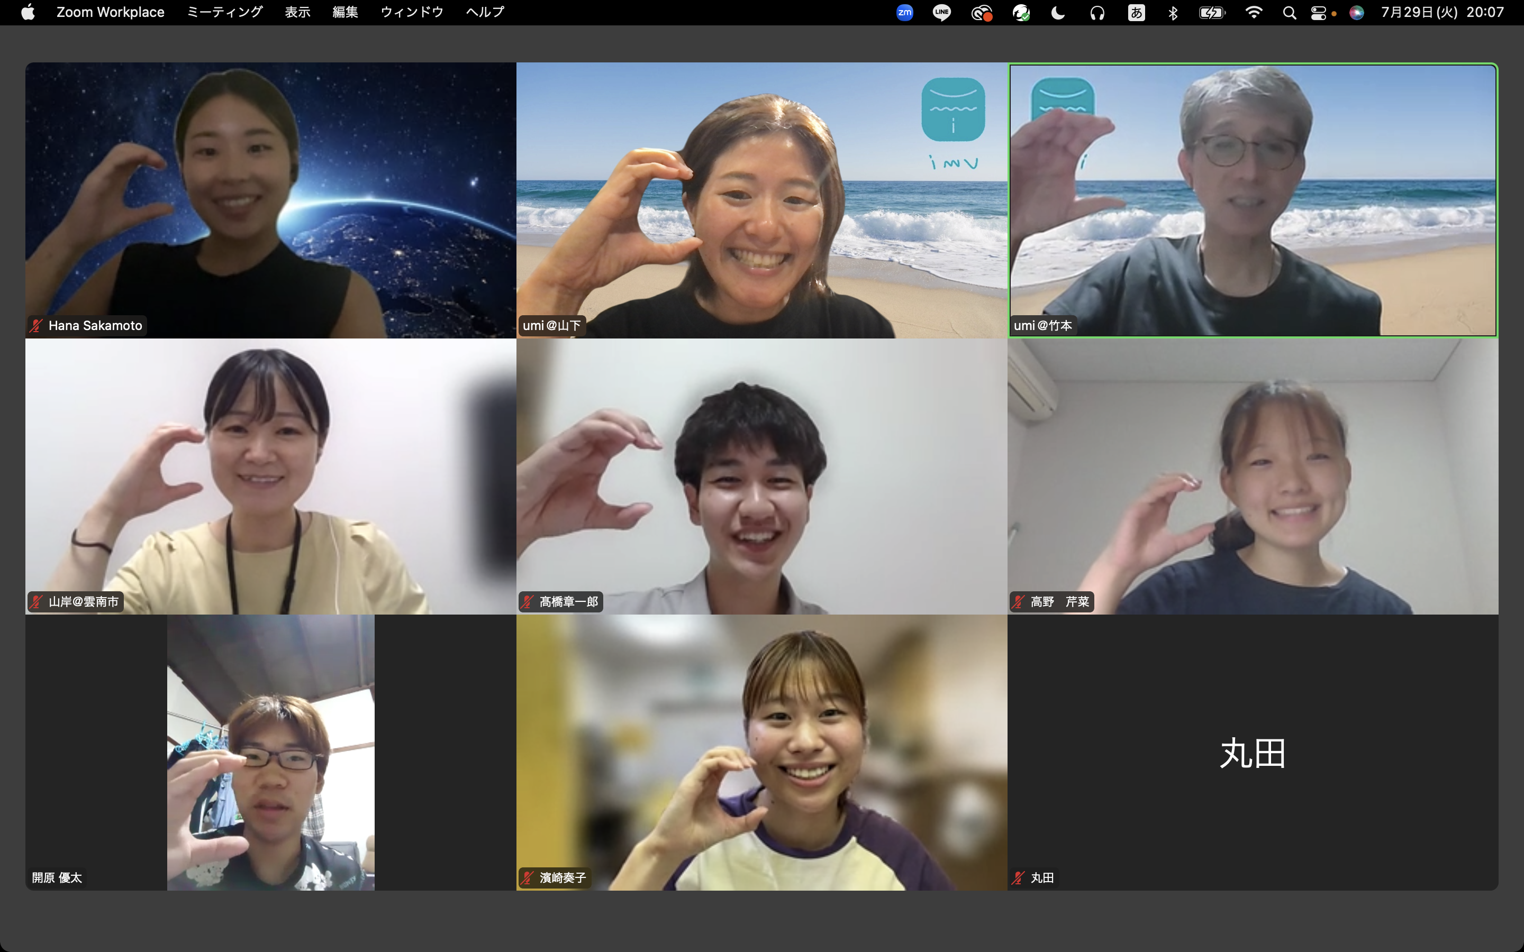Screen dimensions: 1524x952
Task: Open the Control Center toggles icon
Action: pos(1319,13)
